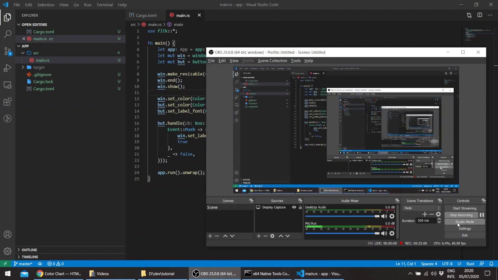Viewport: 498px width, 280px height.
Task: Open Source Control view in activity bar
Action: (x=7, y=51)
